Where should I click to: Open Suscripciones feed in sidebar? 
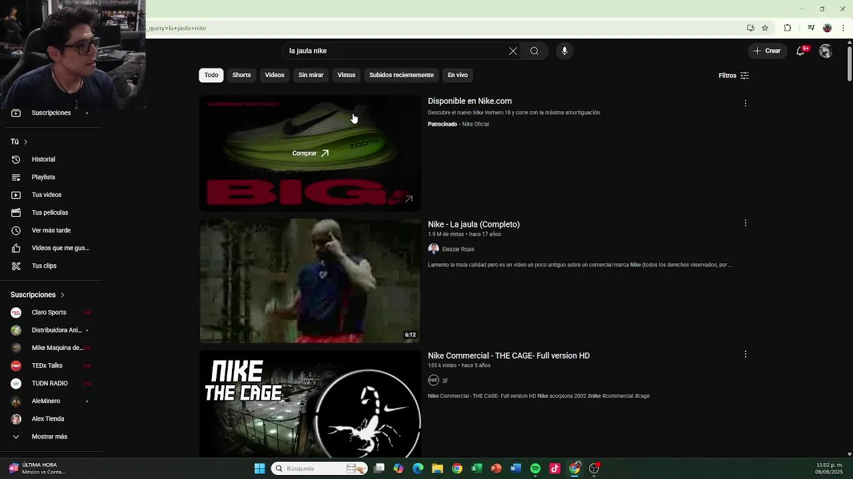51,113
